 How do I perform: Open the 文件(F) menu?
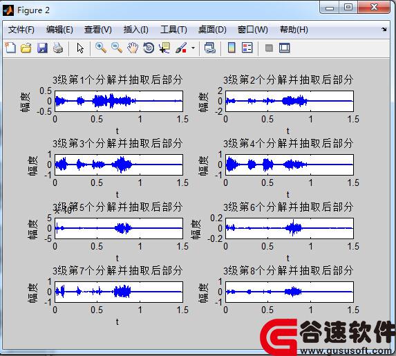21,30
